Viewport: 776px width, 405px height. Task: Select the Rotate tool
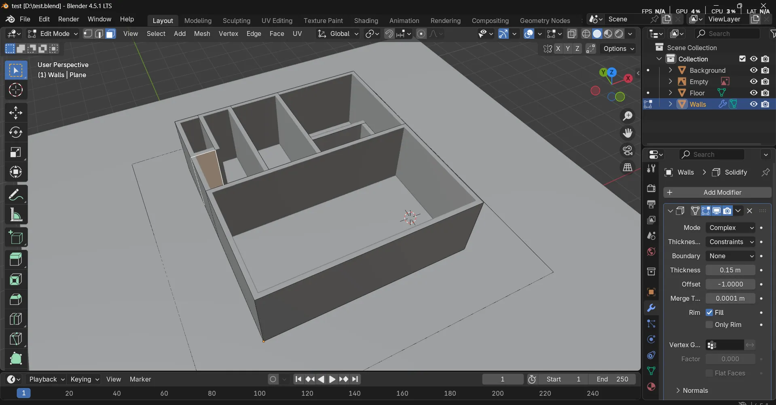coord(16,133)
